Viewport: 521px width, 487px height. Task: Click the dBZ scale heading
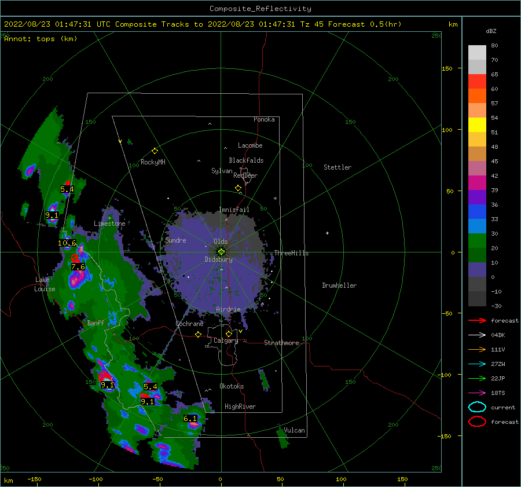click(491, 31)
